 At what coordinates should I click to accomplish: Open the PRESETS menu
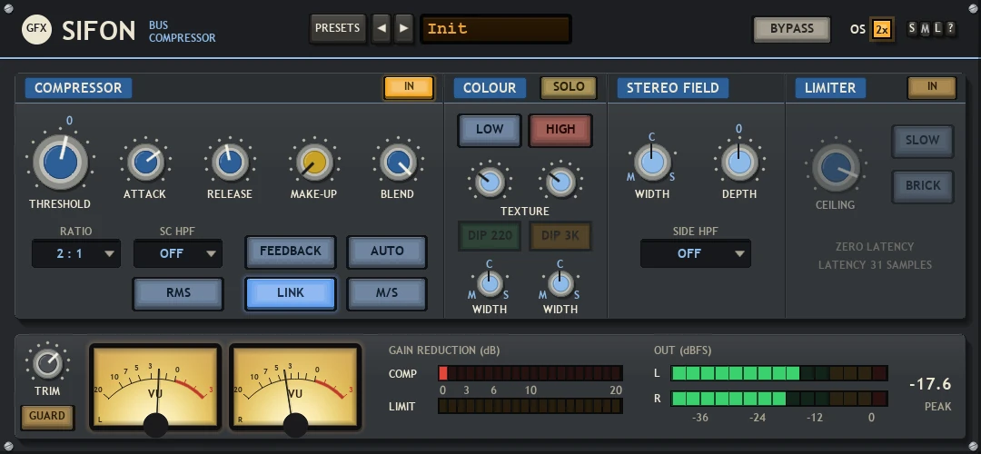point(338,28)
